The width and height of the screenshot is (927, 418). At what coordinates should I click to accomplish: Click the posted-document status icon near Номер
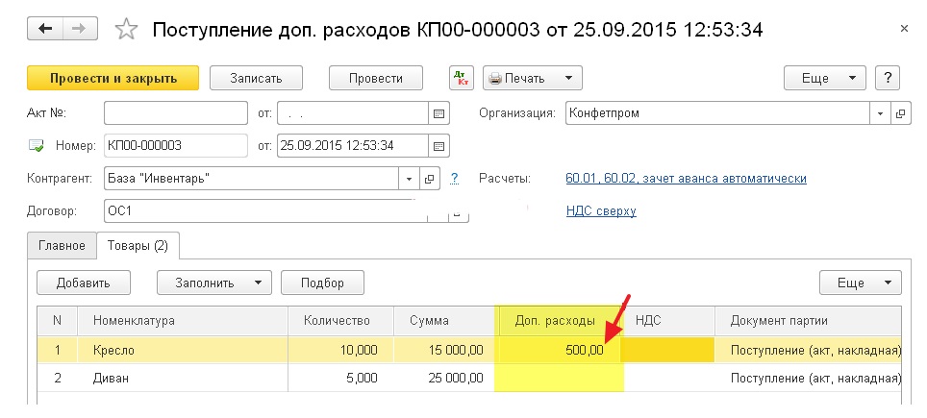pyautogui.click(x=37, y=146)
